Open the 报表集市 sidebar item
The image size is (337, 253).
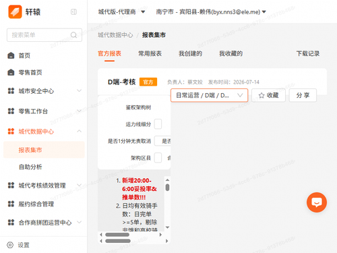tap(44, 150)
